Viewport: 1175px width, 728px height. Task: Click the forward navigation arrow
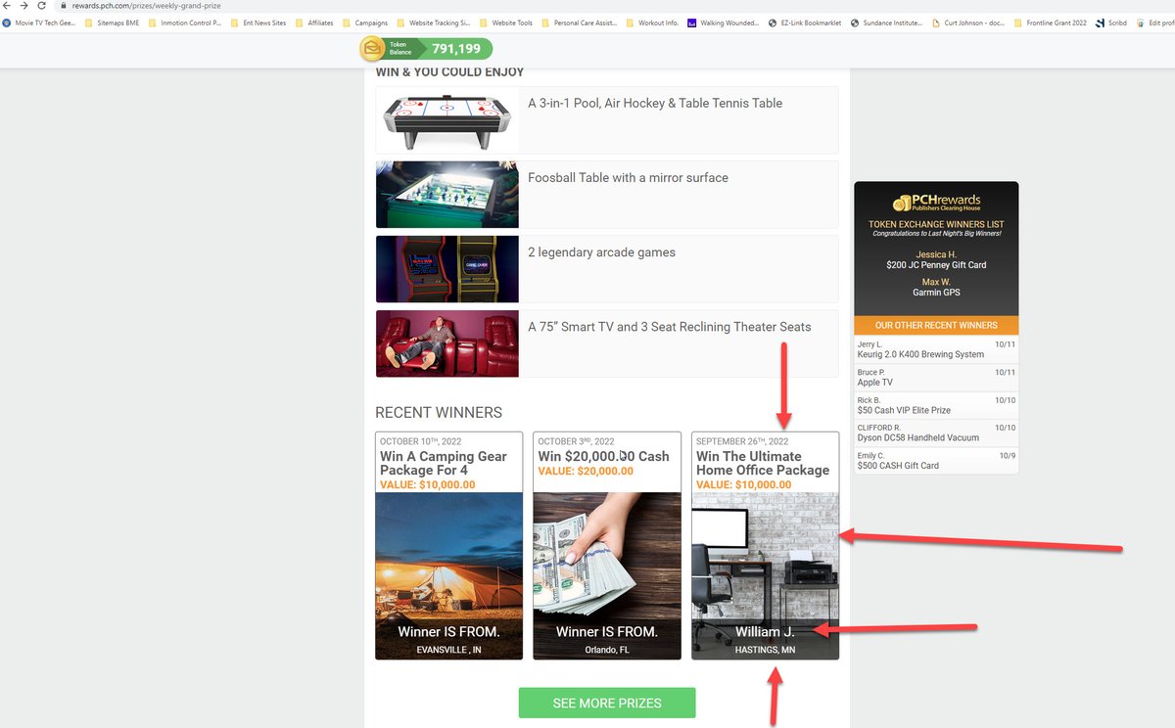tap(24, 4)
